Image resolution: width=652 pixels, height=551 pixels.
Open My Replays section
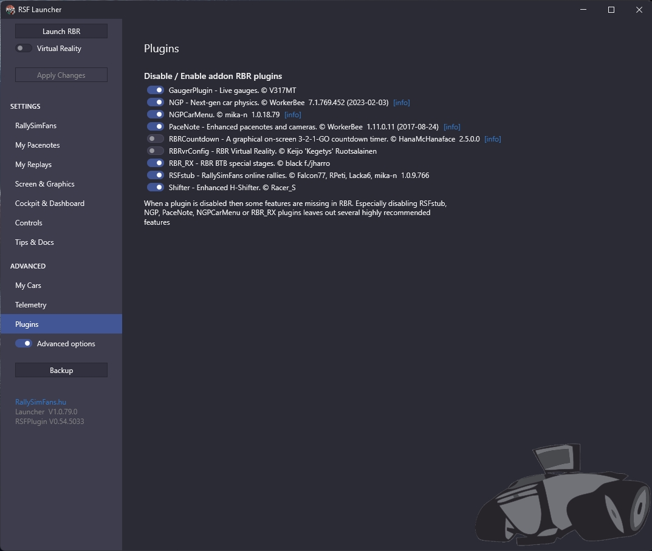click(61, 165)
